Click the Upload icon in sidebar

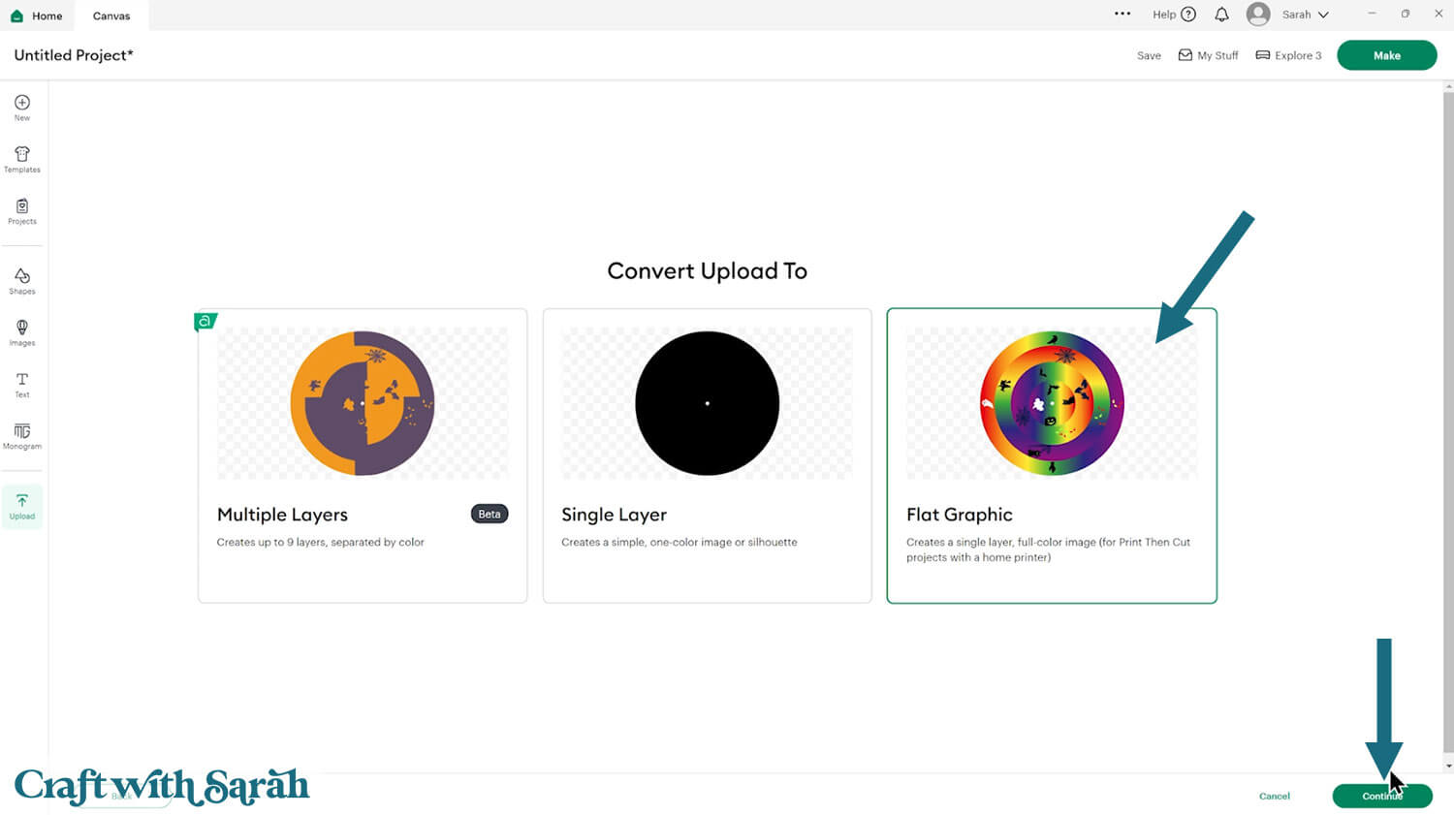point(22,506)
